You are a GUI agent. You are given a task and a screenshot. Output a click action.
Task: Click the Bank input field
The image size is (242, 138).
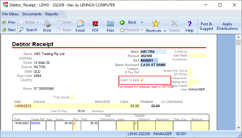(x=99, y=106)
